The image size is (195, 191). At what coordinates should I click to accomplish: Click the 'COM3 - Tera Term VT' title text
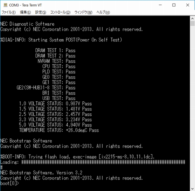click(x=25, y=5)
